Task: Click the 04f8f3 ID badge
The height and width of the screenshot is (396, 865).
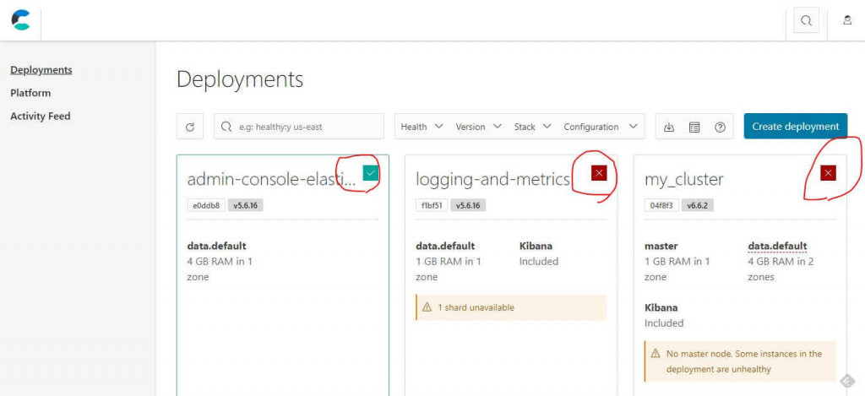Action: 662,206
